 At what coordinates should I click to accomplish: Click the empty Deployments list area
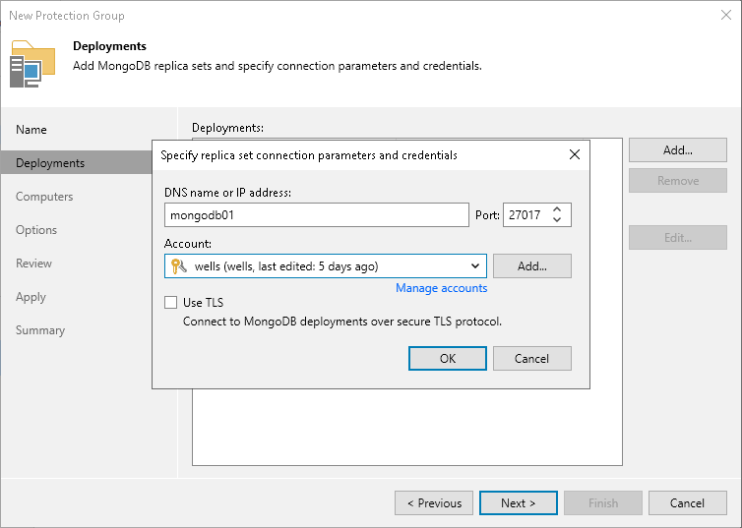coord(407,427)
